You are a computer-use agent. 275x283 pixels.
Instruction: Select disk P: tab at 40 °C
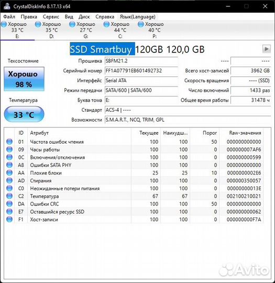pos(155,30)
